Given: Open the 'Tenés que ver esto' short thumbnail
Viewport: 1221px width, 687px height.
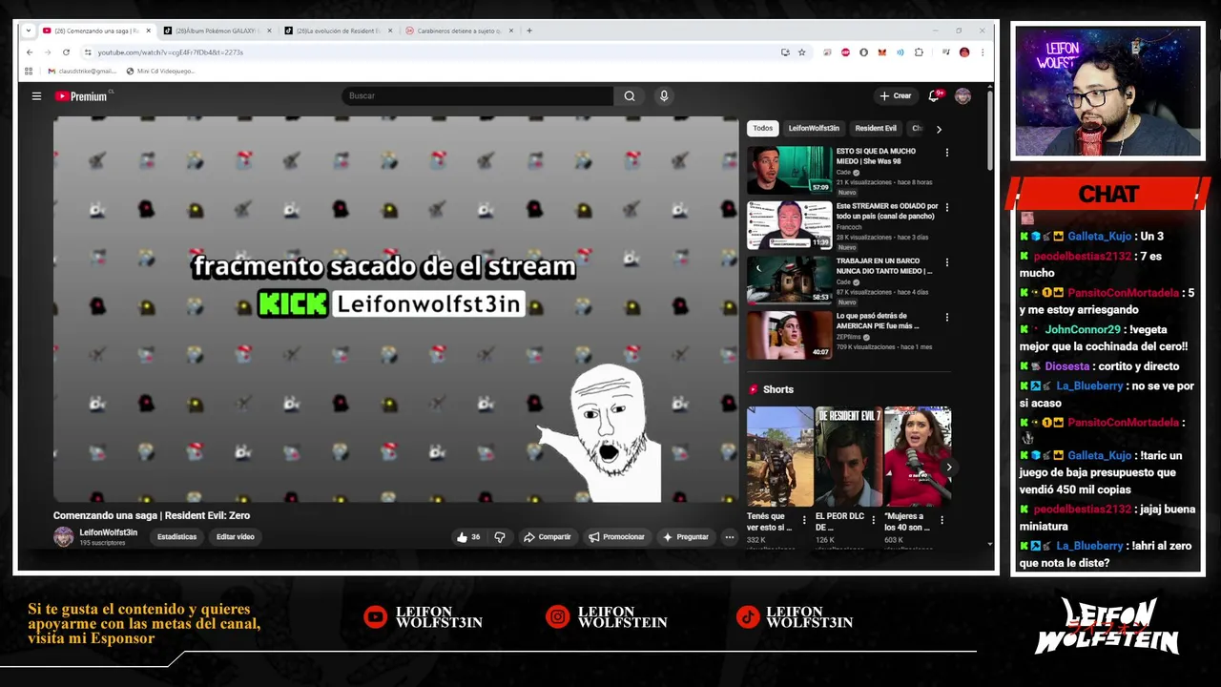Looking at the screenshot, I should coord(780,457).
